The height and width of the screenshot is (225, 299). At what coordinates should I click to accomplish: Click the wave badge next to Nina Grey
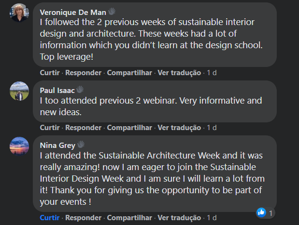tap(81, 144)
